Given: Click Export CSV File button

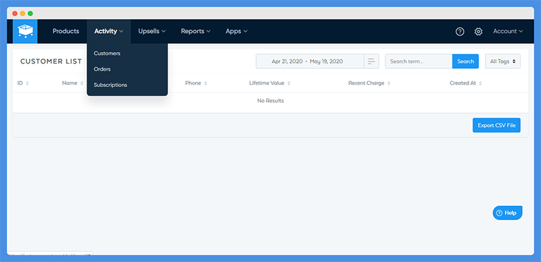Looking at the screenshot, I should (496, 126).
